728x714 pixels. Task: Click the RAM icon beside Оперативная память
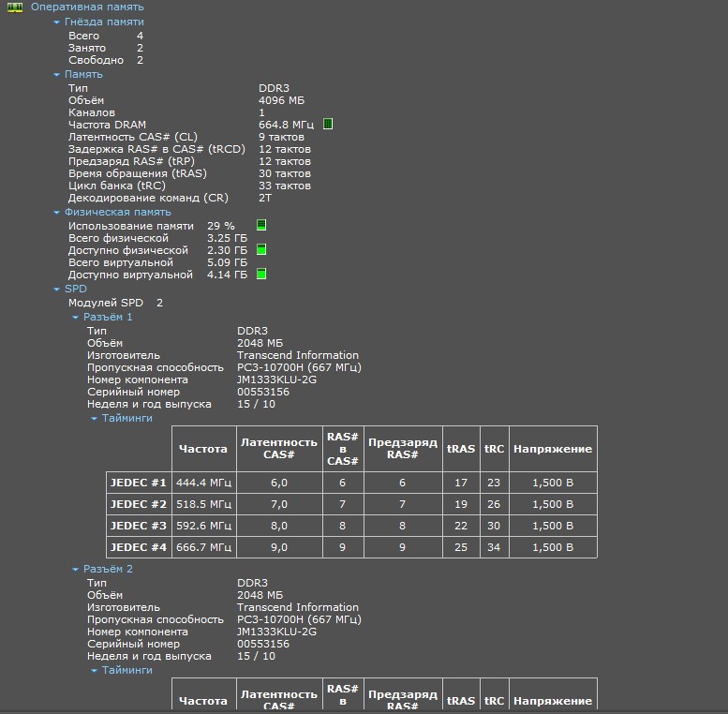pos(15,7)
